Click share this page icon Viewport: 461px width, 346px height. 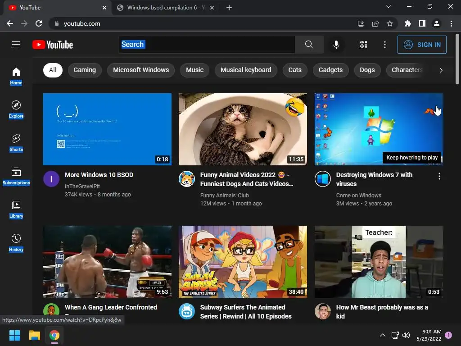375,23
